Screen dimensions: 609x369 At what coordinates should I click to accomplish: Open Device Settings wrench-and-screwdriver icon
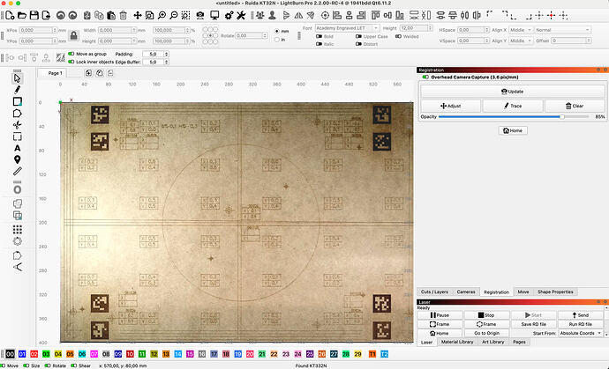coord(241,16)
